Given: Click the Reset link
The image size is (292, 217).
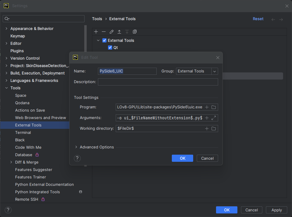Looking at the screenshot, I should [258, 19].
